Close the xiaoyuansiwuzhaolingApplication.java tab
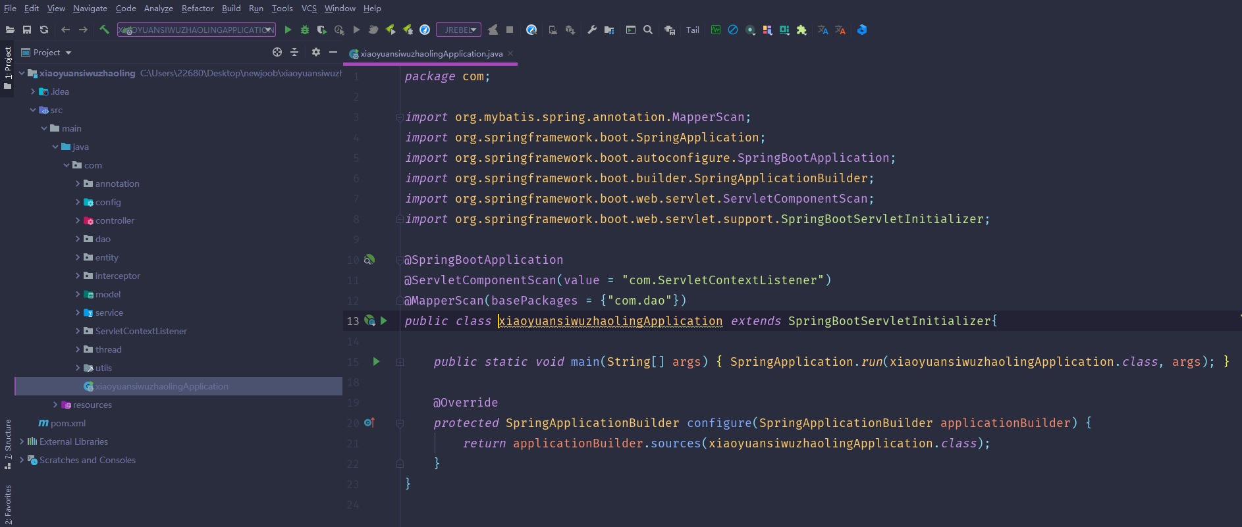 click(x=510, y=53)
